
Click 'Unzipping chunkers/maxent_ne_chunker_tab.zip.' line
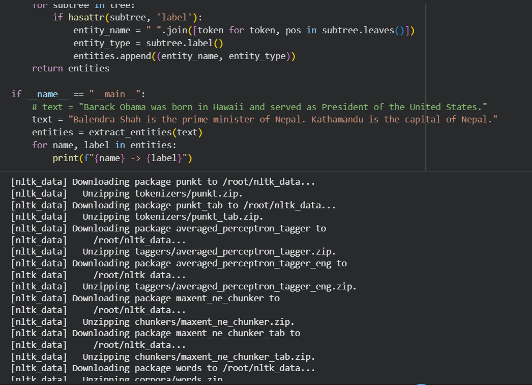pos(163,357)
